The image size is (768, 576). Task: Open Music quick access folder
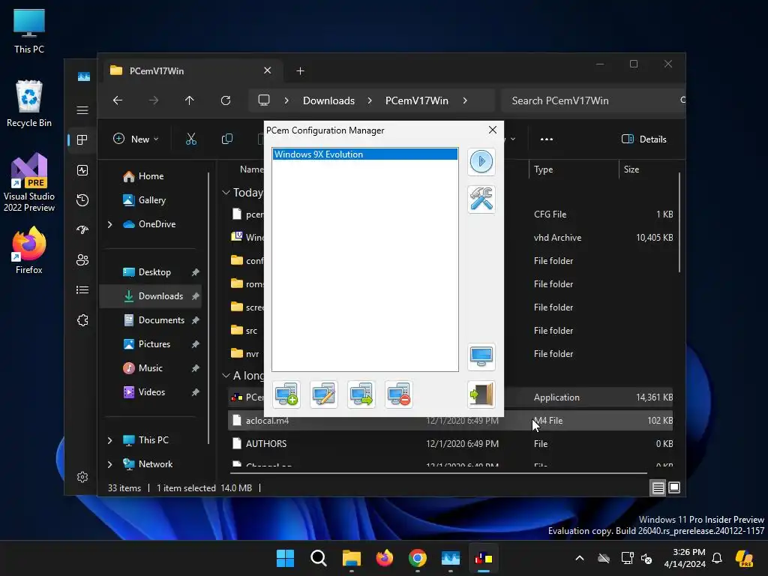[150, 367]
